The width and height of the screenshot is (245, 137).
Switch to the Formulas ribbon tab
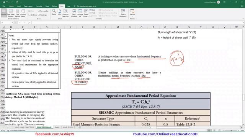pyautogui.click(x=39, y=6)
